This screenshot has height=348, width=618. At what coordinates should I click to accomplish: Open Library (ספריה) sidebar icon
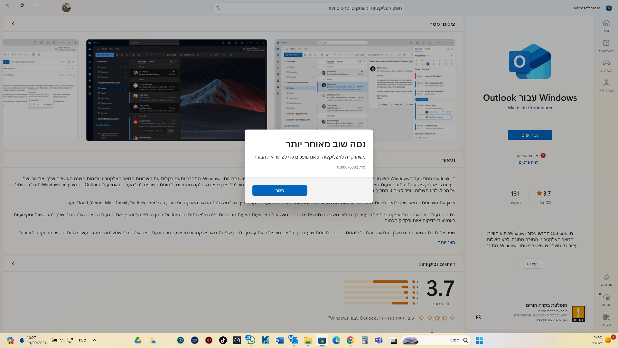(606, 320)
